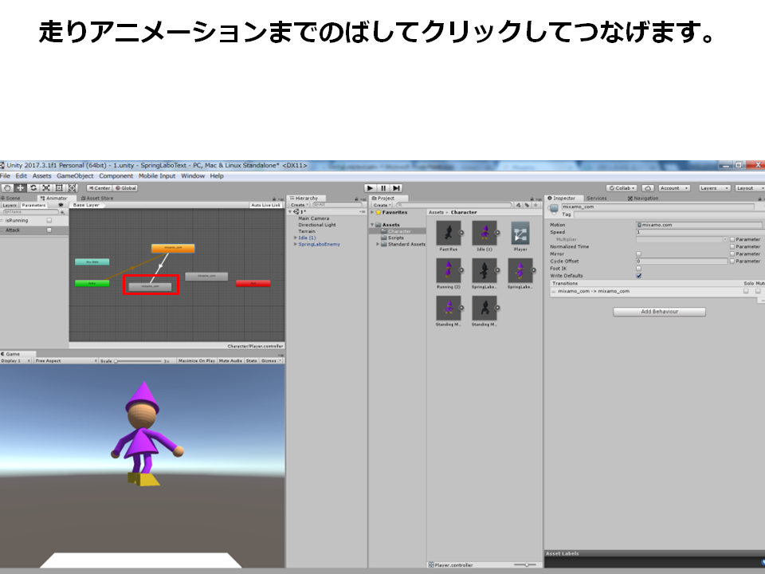Start Play mode with the Play button
Image resolution: width=765 pixels, height=574 pixels.
[371, 188]
